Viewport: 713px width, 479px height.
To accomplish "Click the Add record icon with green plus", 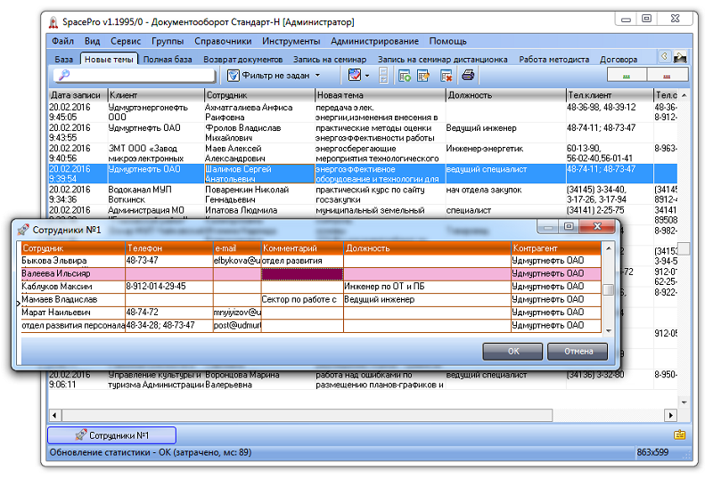I will pyautogui.click(x=405, y=76).
